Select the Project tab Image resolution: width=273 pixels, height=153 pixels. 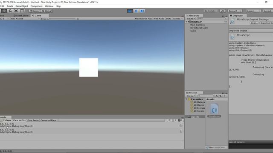[194, 93]
